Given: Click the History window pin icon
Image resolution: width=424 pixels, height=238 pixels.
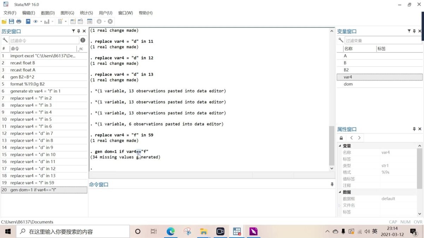Looking at the screenshot, I should (78, 31).
